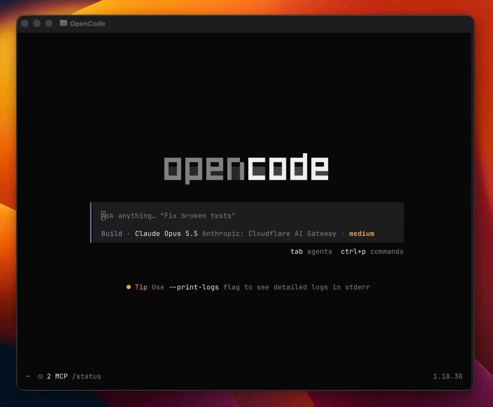Viewport: 493px width, 407px height.
Task: Click the orange Tip bullet dot
Action: pos(129,287)
